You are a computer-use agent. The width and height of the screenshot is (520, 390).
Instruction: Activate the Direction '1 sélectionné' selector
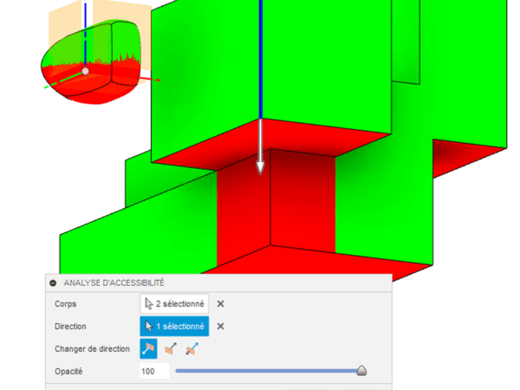click(174, 327)
